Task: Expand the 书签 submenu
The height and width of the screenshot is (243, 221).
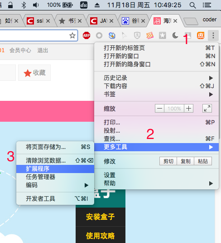Action: click(x=156, y=94)
